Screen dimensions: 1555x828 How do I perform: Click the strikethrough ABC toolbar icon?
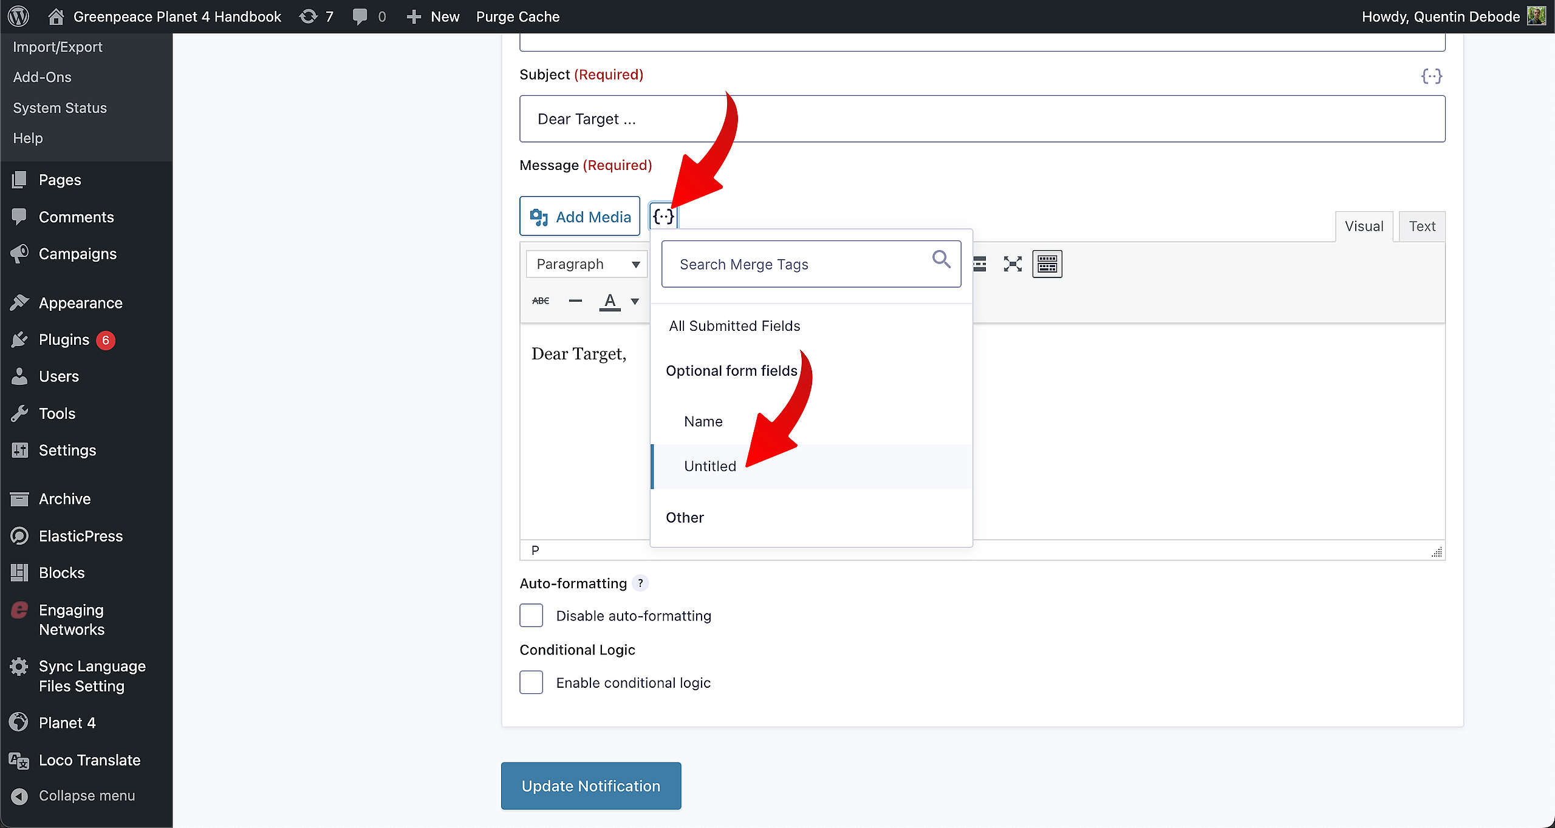click(541, 300)
